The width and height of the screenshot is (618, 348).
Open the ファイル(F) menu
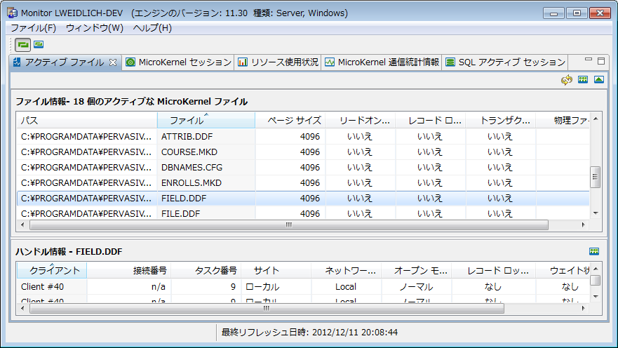(33, 28)
